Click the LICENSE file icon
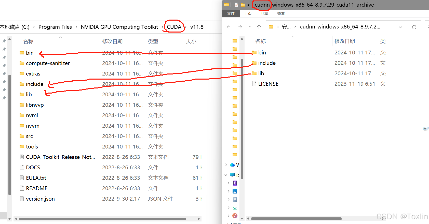 click(254, 84)
